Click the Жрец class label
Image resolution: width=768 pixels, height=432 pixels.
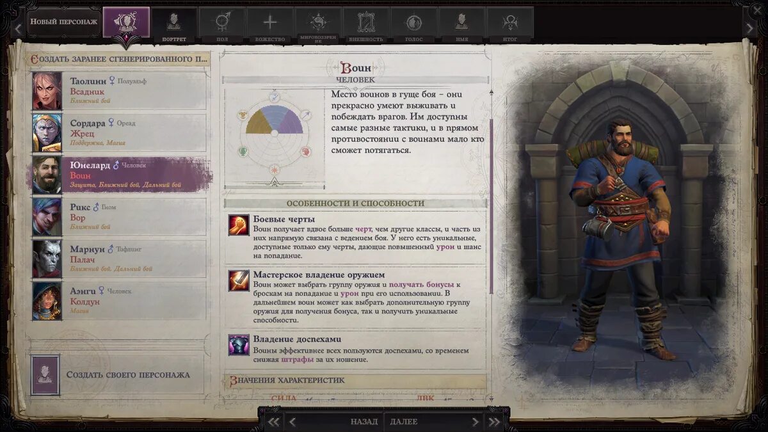click(x=82, y=134)
